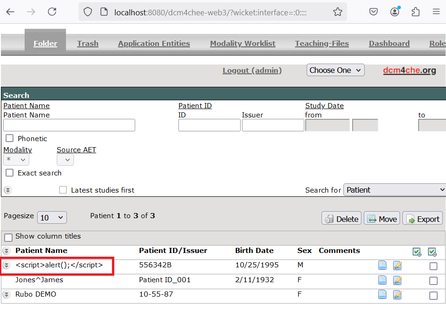Go back to the previous page
The height and width of the screenshot is (311, 446).
tap(11, 12)
